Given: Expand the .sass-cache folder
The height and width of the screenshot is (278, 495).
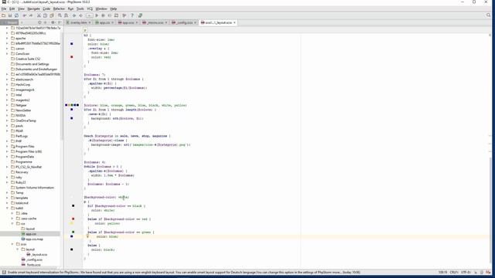Looking at the screenshot, I should (x=12, y=219).
